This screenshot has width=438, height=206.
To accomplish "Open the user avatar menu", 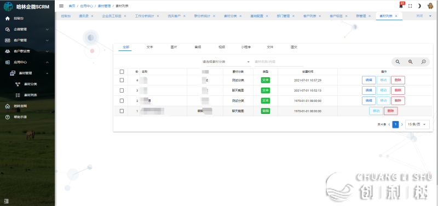I will (430, 6).
